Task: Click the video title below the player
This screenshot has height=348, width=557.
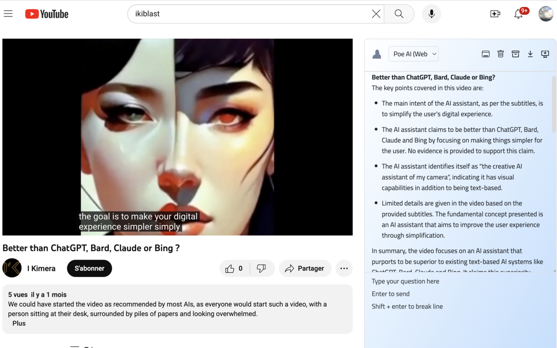Action: point(91,248)
